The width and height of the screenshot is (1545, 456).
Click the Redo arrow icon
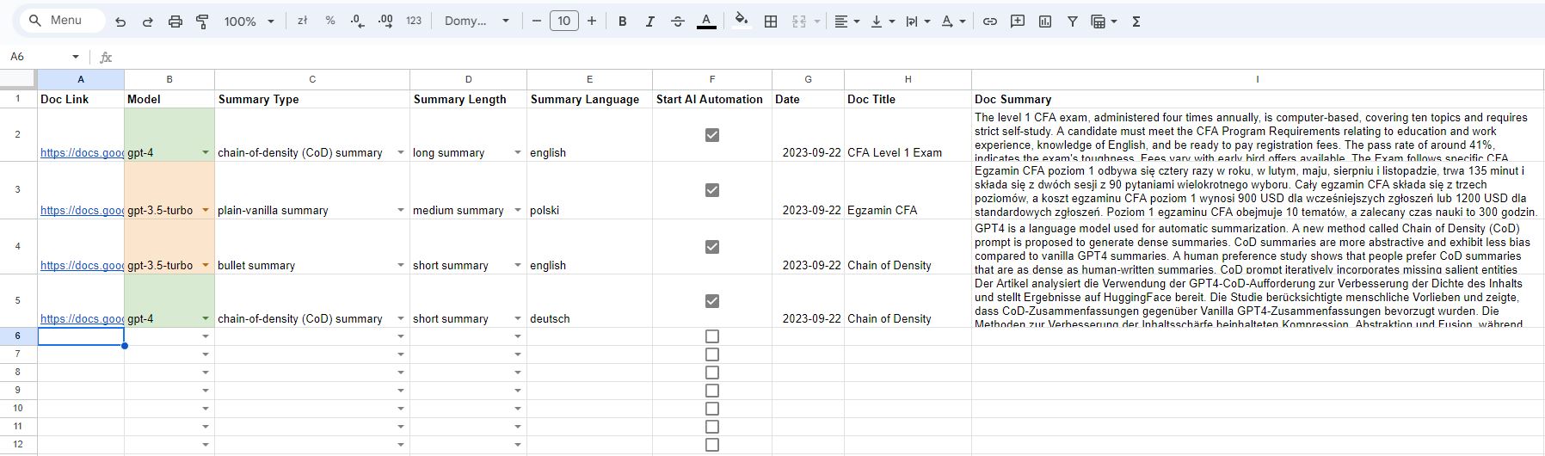pyautogui.click(x=147, y=22)
